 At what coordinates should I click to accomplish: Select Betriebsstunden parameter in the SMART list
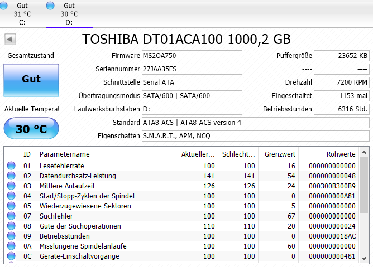[x=65, y=236]
